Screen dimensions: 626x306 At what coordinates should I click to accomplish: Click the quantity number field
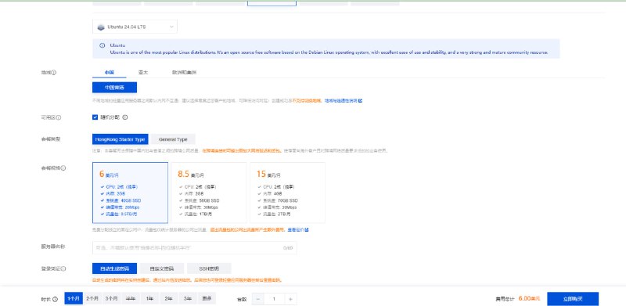(275, 299)
